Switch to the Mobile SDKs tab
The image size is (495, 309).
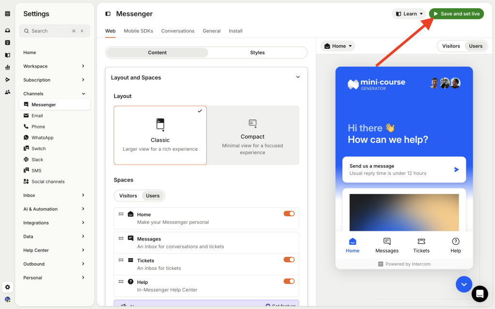coord(138,31)
